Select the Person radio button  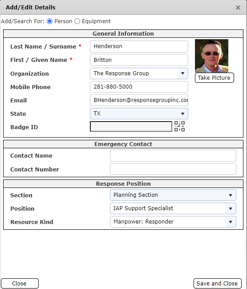point(49,21)
